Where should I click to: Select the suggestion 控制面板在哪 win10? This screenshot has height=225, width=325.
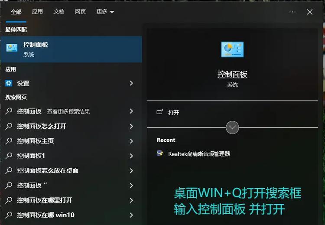[x=71, y=215]
